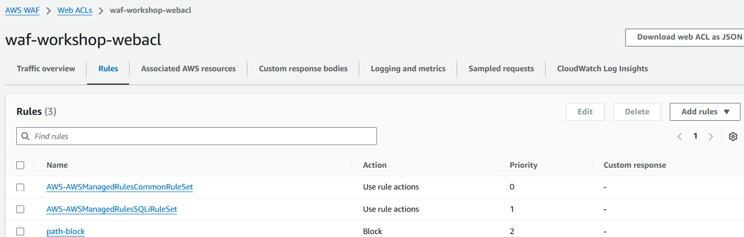Image resolution: width=744 pixels, height=237 pixels.
Task: Click the previous page arrow in pagination
Action: click(x=679, y=137)
